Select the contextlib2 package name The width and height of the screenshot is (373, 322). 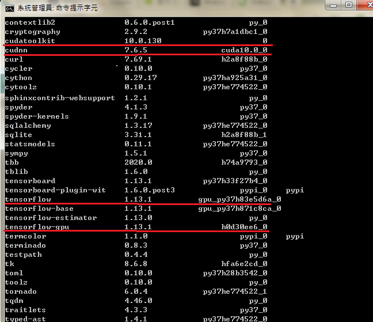[x=30, y=22]
